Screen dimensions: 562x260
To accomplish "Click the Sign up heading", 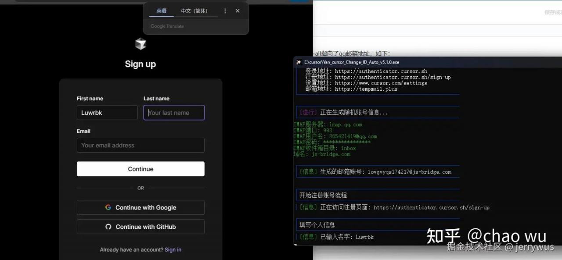I will pos(140,64).
